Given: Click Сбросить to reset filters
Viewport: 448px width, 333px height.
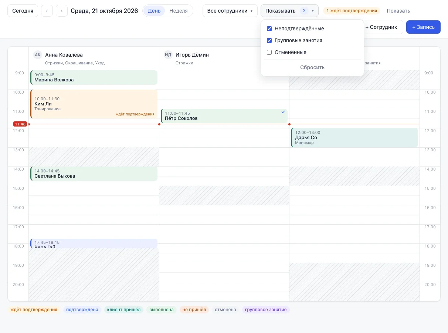Looking at the screenshot, I should 312,67.
